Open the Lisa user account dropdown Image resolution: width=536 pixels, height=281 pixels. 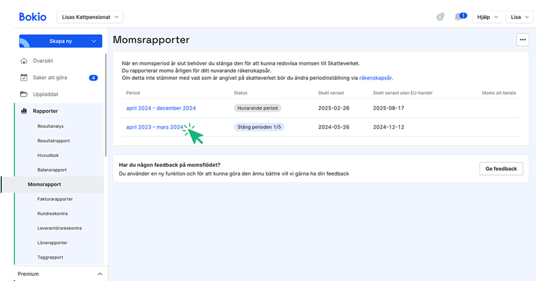tap(520, 17)
